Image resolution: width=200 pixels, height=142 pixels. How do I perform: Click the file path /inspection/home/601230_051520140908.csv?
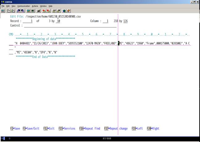[x=53, y=17]
